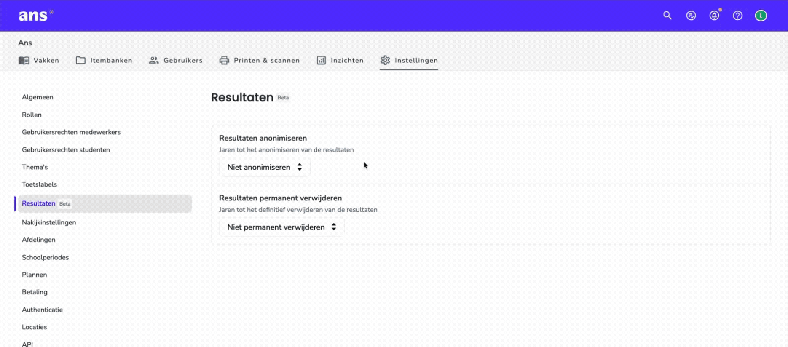The width and height of the screenshot is (788, 347).
Task: Click the Resultaten permanent verwijderen label
Action: pyautogui.click(x=280, y=198)
